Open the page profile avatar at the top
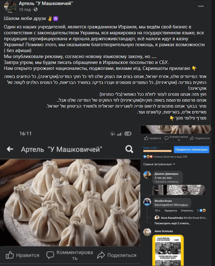 pyautogui.click(x=10, y=7)
